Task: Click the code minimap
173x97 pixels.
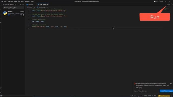Action: tap(167, 9)
